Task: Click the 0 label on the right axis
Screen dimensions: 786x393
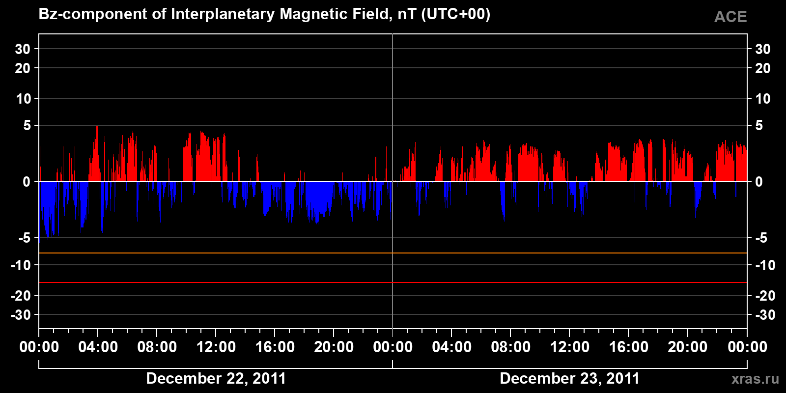Action: click(x=758, y=182)
